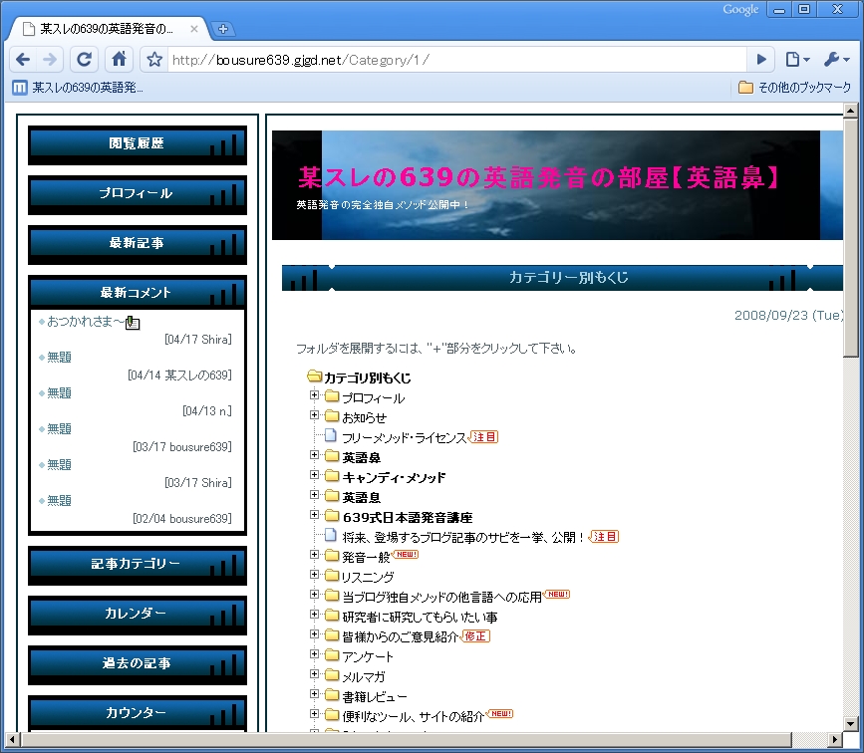Click the vertical scrollbar up arrow
The height and width of the screenshot is (753, 864).
click(x=851, y=111)
